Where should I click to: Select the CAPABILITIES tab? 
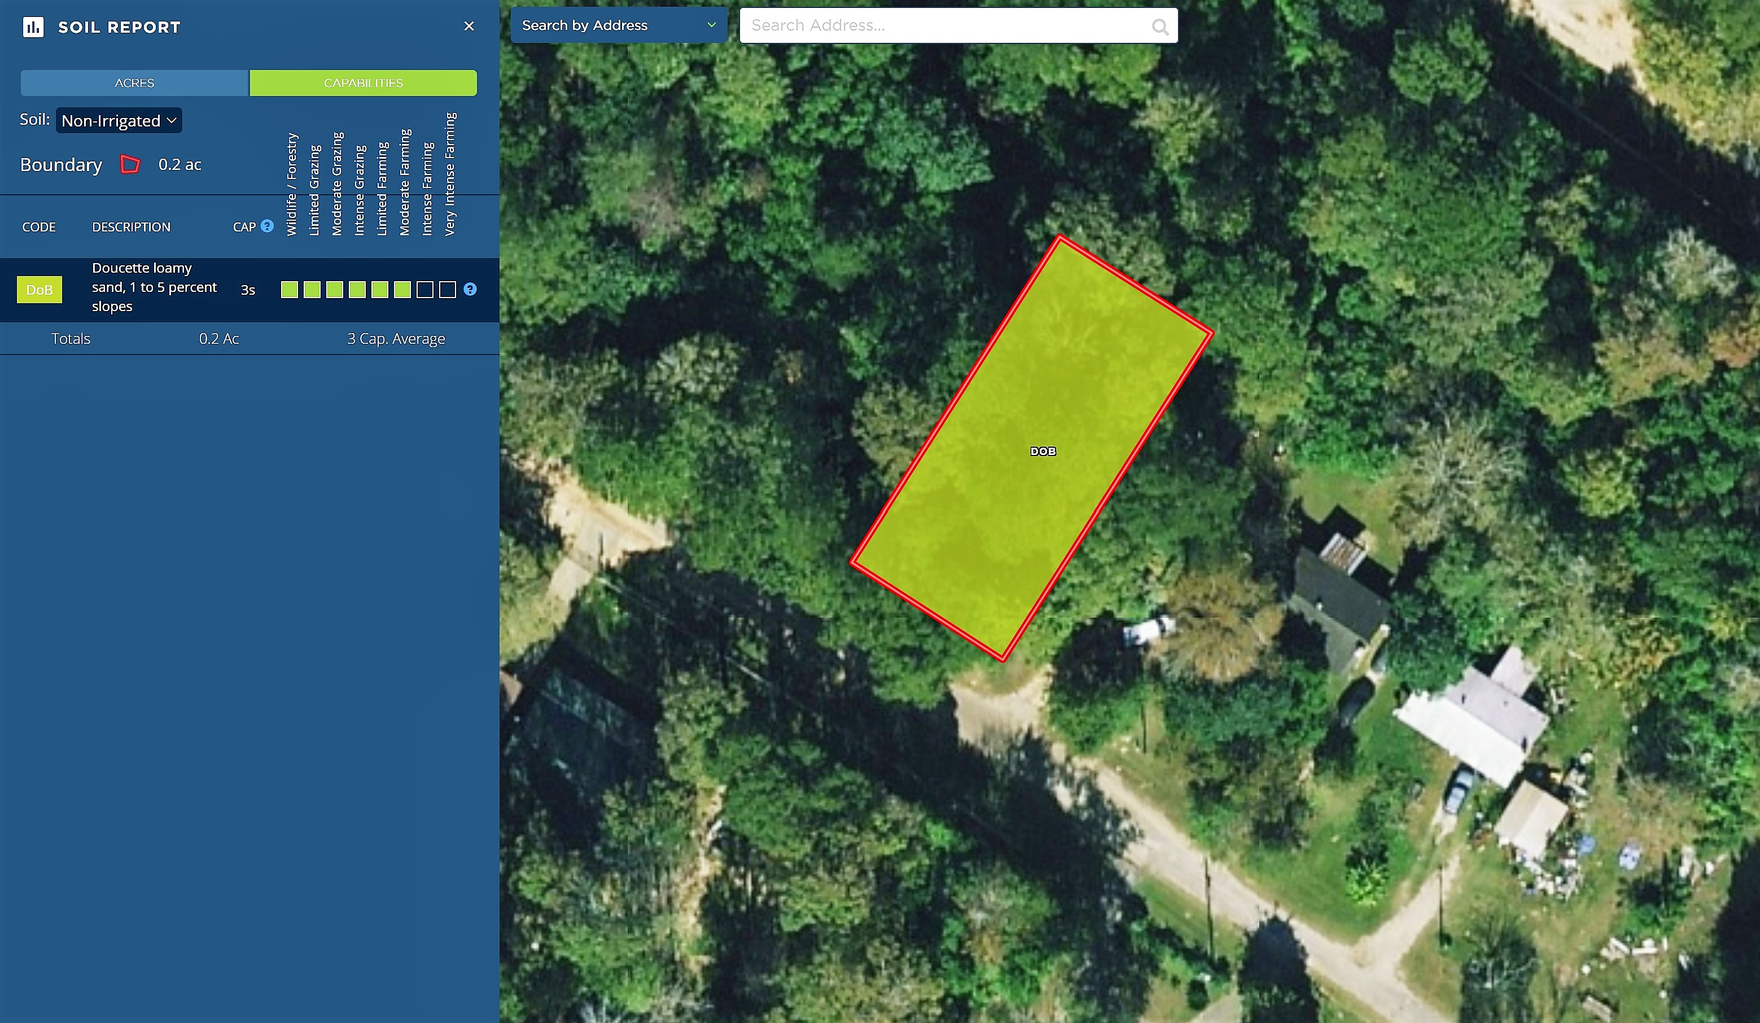pos(363,82)
